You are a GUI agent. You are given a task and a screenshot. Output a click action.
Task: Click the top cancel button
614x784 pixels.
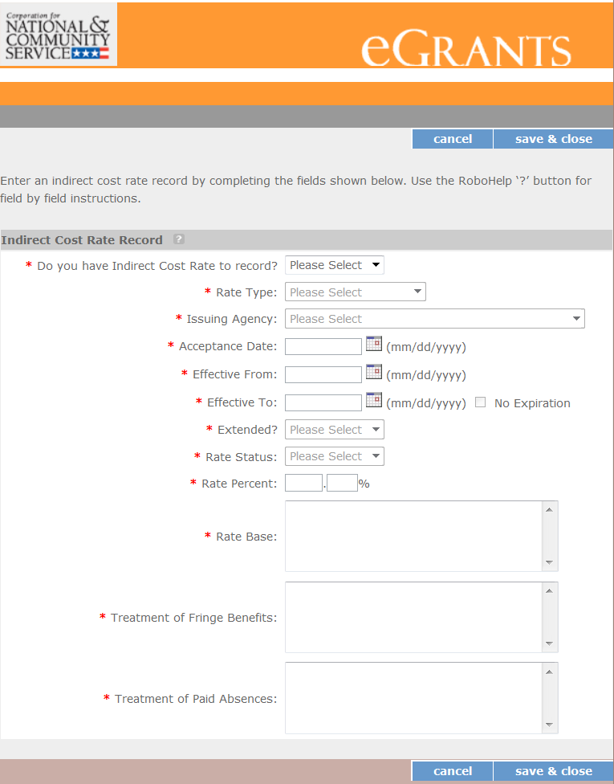[x=453, y=139]
